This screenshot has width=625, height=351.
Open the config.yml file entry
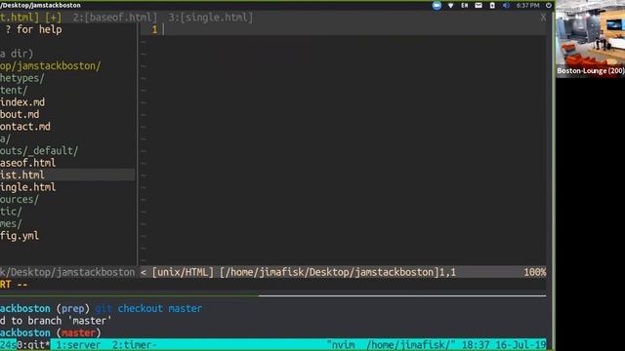tap(20, 236)
